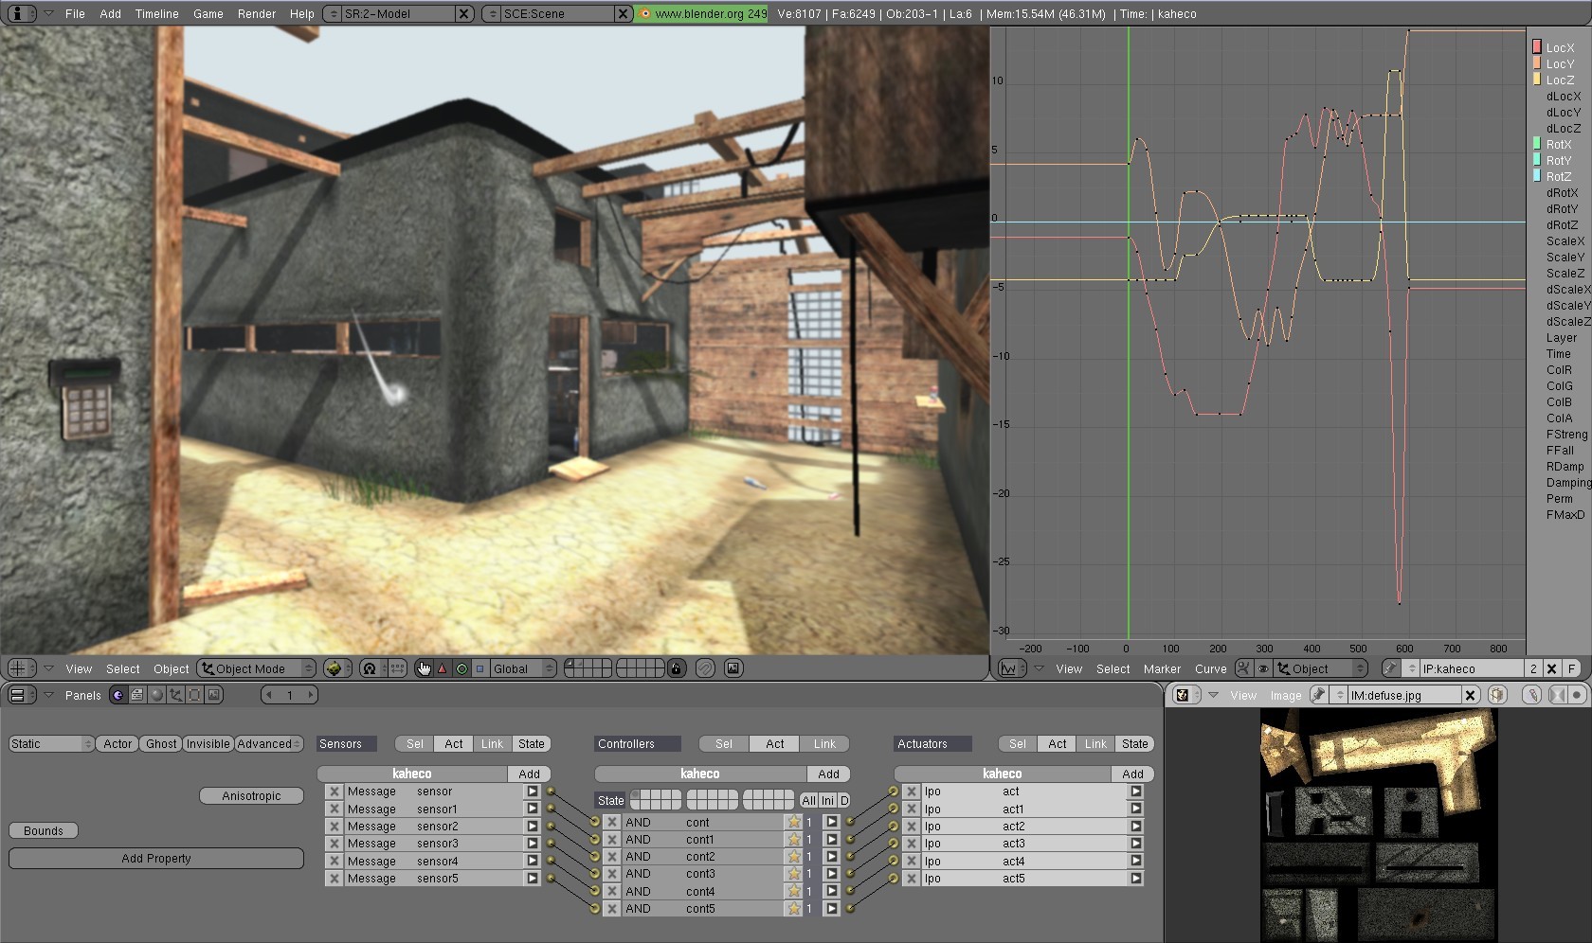Open the Render menu
Viewport: 1592px width, 943px height.
pyautogui.click(x=257, y=14)
